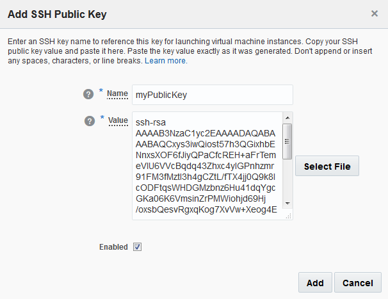Click the Value box scroll-up arrow
The image size is (388, 299).
coord(287,118)
